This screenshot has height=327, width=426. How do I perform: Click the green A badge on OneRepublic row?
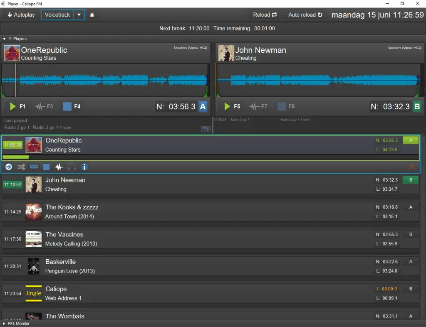click(411, 140)
